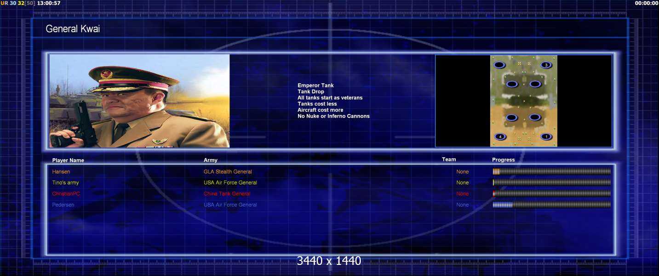
Task: Click the 'Progress' column header
Action: point(504,160)
